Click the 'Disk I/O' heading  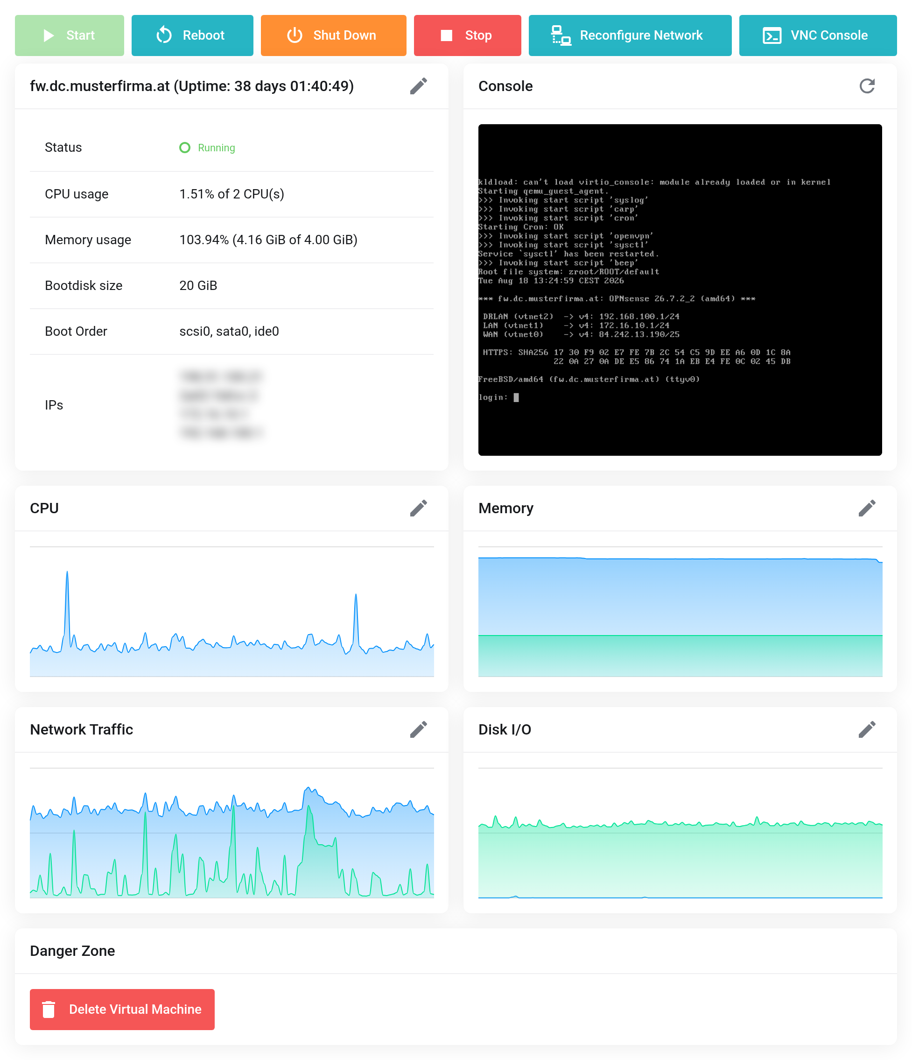point(505,729)
